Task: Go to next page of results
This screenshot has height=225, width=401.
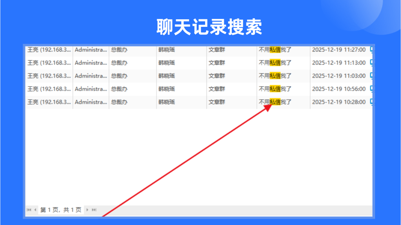Action: 87,210
